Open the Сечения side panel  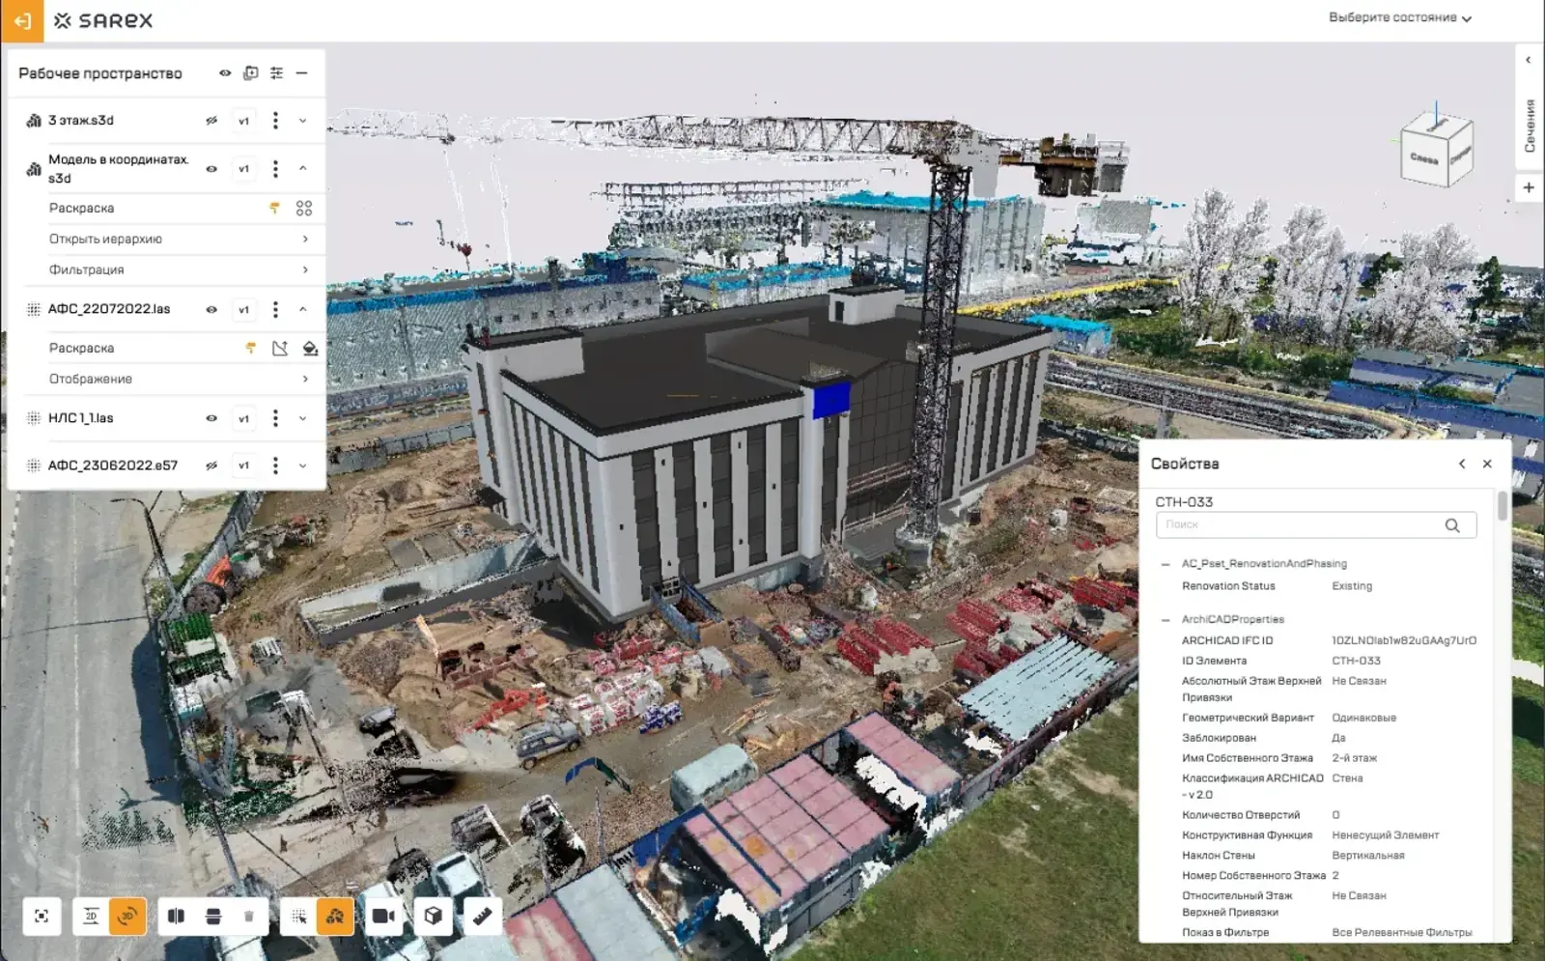coord(1530,126)
